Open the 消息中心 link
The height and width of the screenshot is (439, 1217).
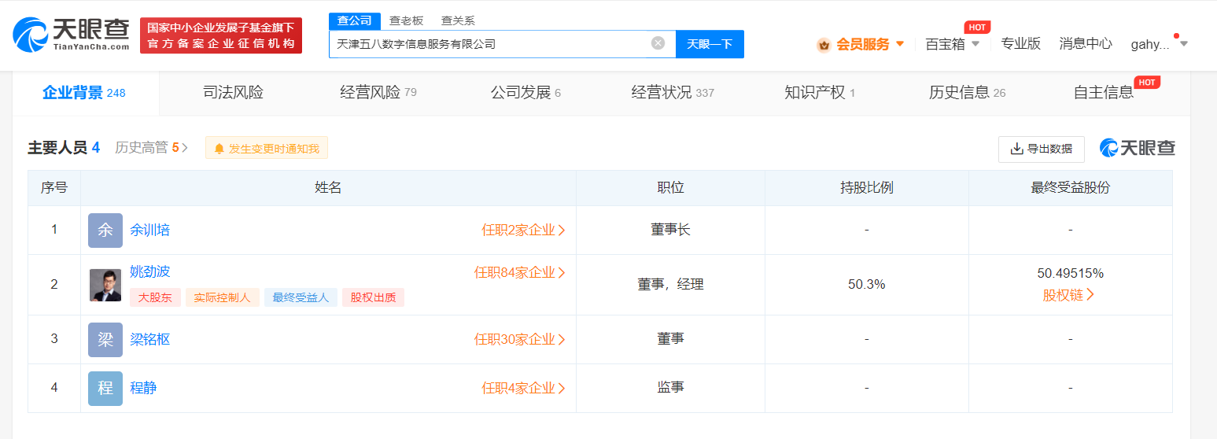click(x=1086, y=44)
